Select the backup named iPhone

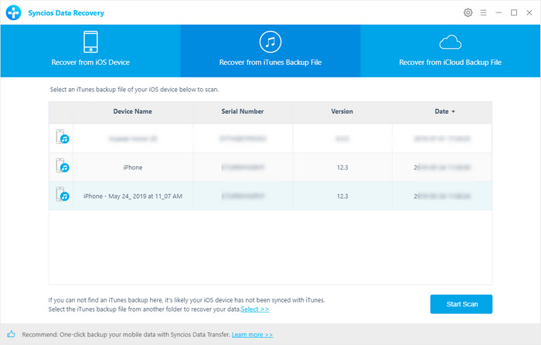pos(133,168)
